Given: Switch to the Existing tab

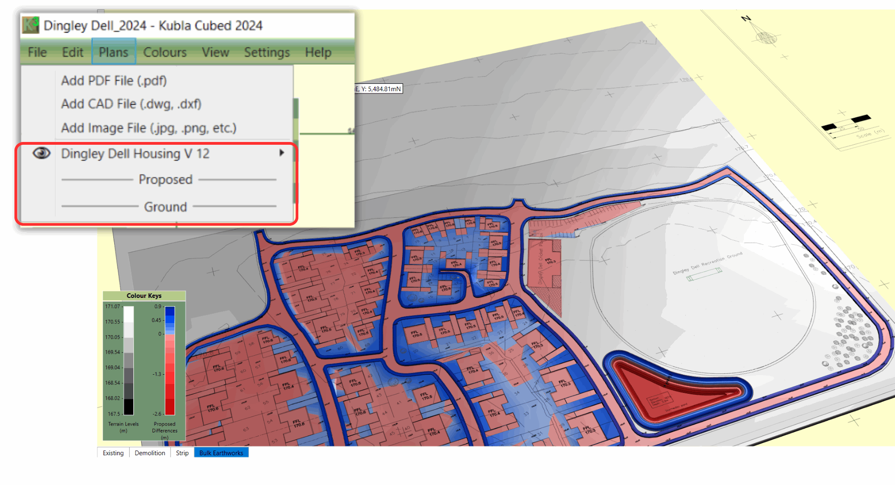Looking at the screenshot, I should click(113, 453).
